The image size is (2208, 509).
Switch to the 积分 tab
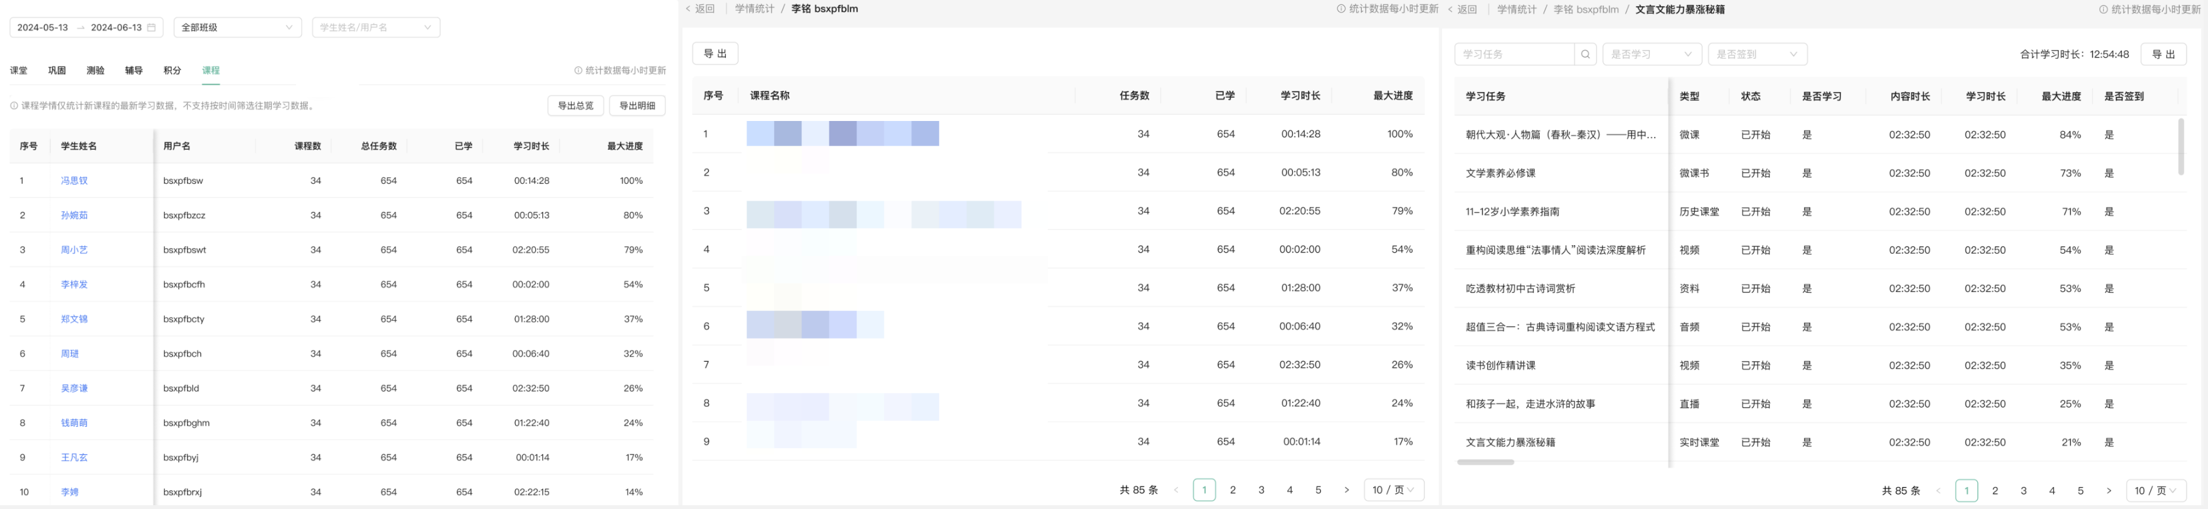tap(172, 70)
